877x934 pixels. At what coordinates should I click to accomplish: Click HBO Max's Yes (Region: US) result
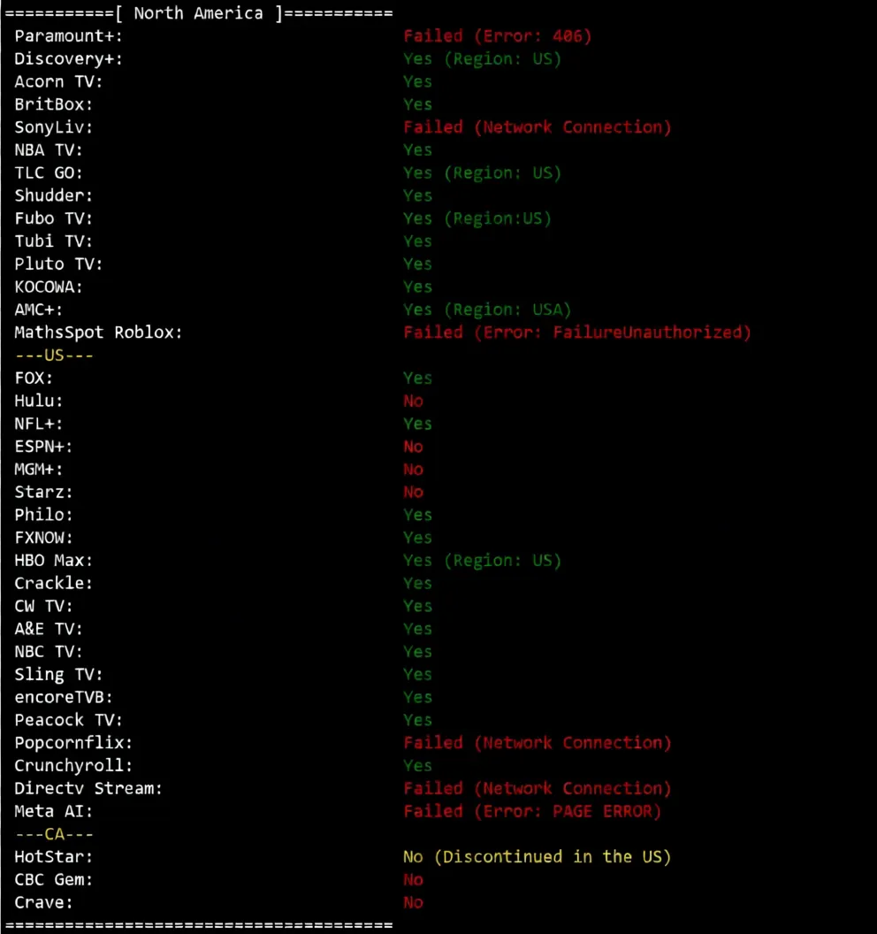(x=482, y=561)
